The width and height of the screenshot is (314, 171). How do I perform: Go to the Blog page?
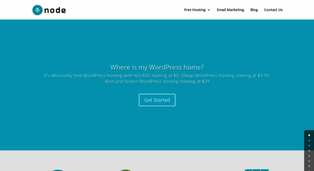[254, 10]
